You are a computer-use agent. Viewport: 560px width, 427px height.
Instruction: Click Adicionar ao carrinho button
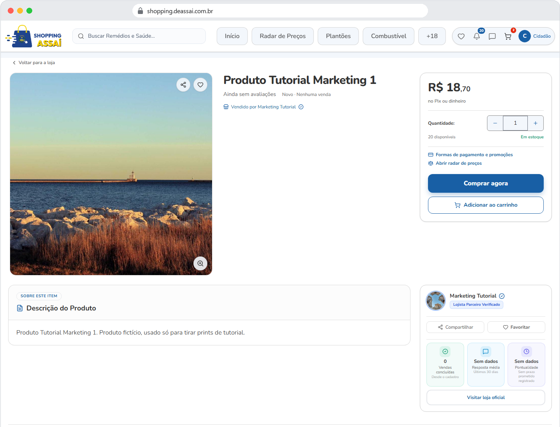[x=486, y=205]
